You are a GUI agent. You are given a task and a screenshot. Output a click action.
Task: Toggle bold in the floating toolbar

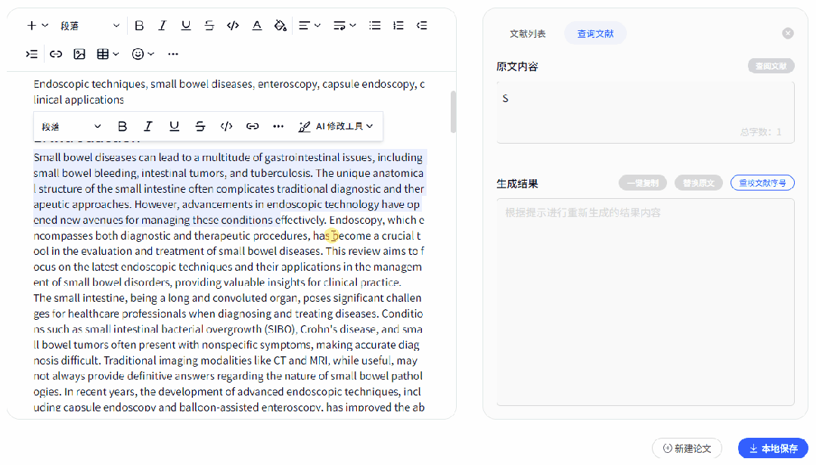[x=123, y=126]
